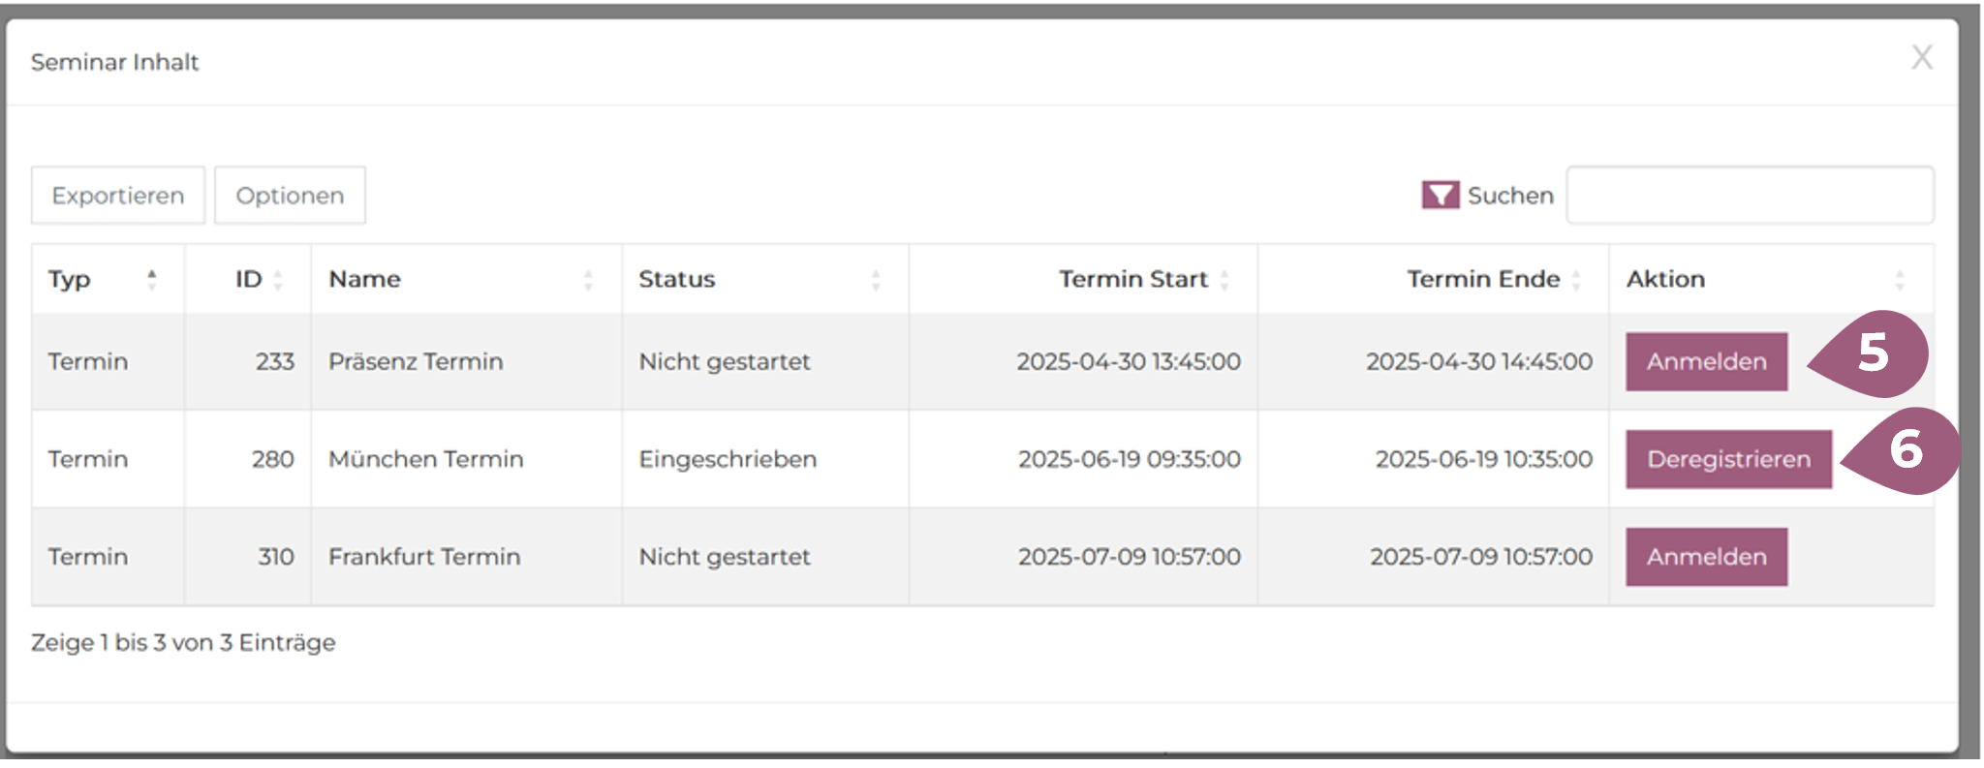Image resolution: width=1984 pixels, height=768 pixels.
Task: Open the Optionen menu
Action: (x=290, y=196)
